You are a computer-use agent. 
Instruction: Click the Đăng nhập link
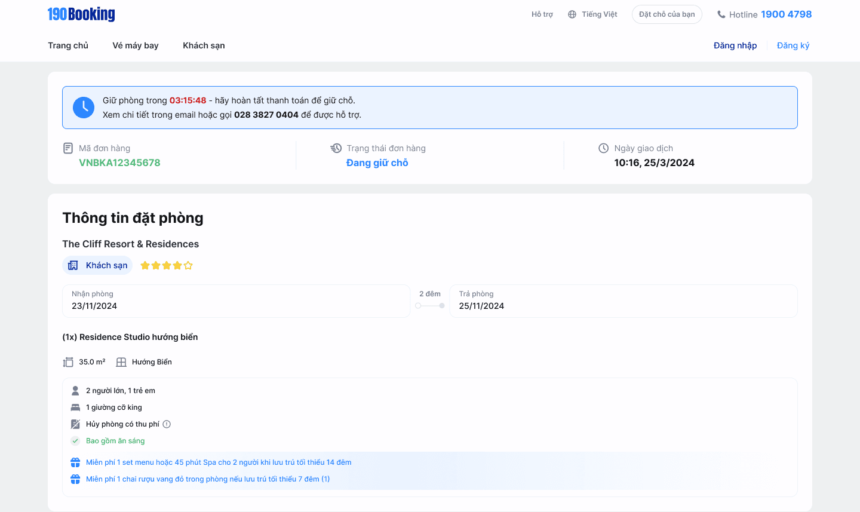pos(735,45)
